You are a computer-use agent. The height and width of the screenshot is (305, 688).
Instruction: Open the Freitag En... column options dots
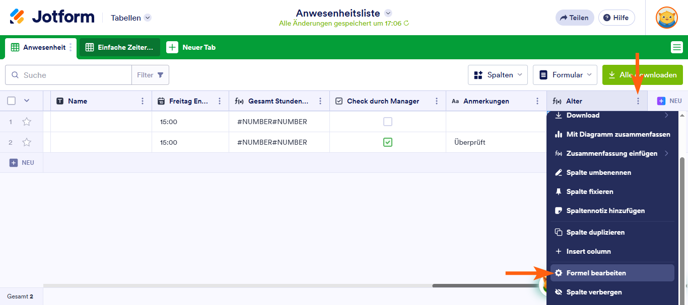click(x=220, y=101)
